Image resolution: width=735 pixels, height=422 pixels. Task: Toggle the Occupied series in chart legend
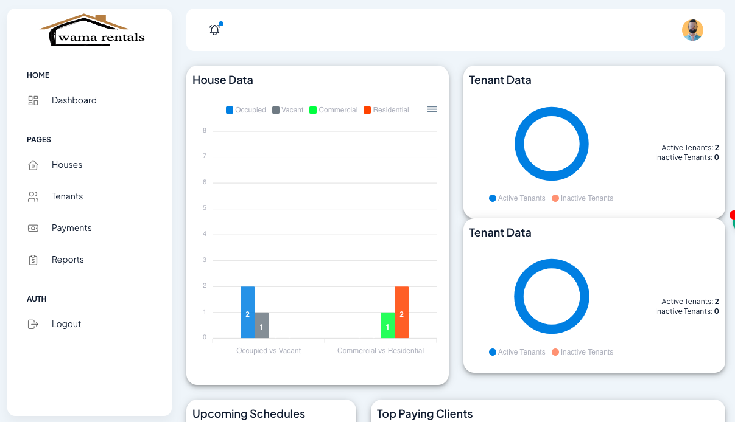[246, 110]
